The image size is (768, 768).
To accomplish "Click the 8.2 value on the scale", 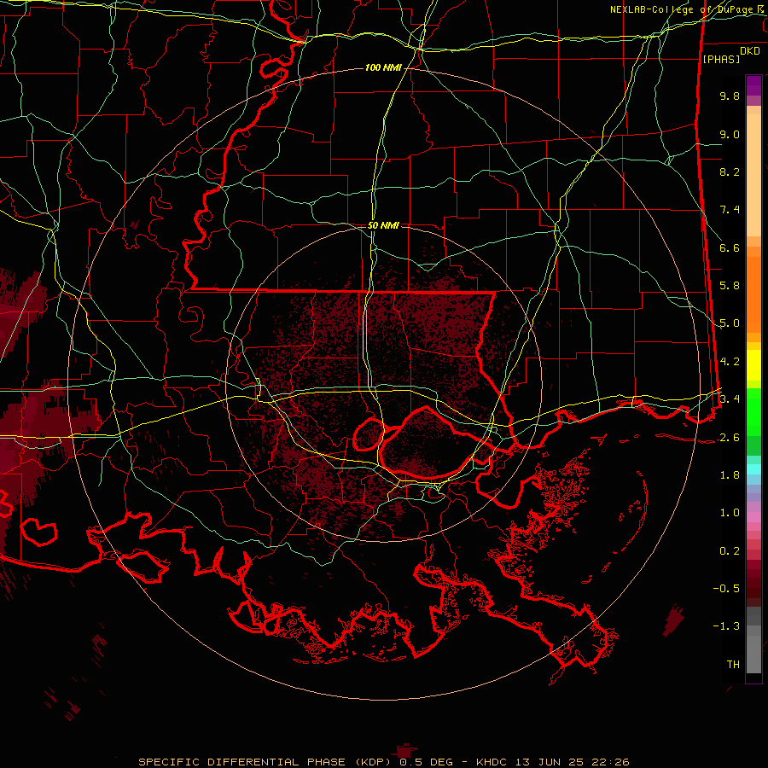I will pyautogui.click(x=730, y=172).
